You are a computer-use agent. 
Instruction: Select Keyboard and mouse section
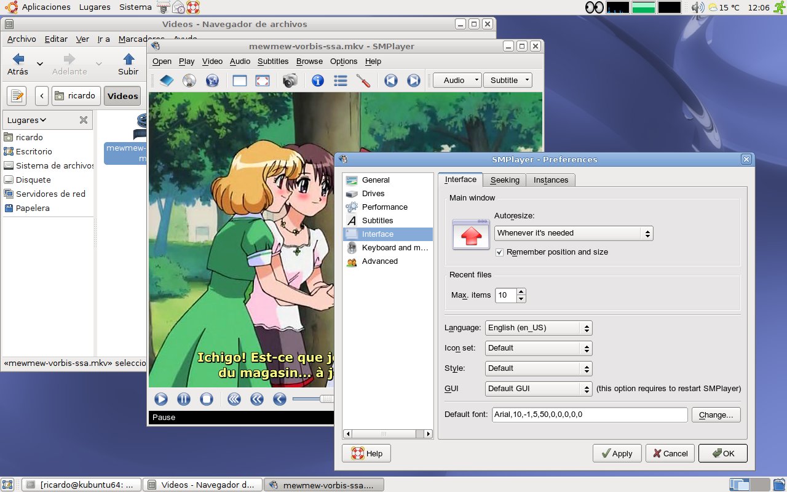point(388,248)
